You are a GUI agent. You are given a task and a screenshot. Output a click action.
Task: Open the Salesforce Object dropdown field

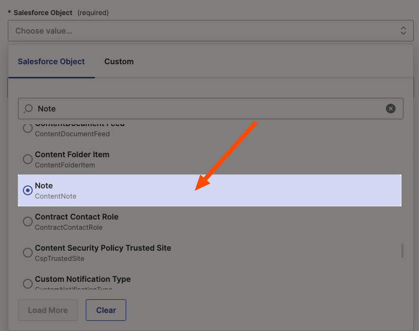[210, 31]
